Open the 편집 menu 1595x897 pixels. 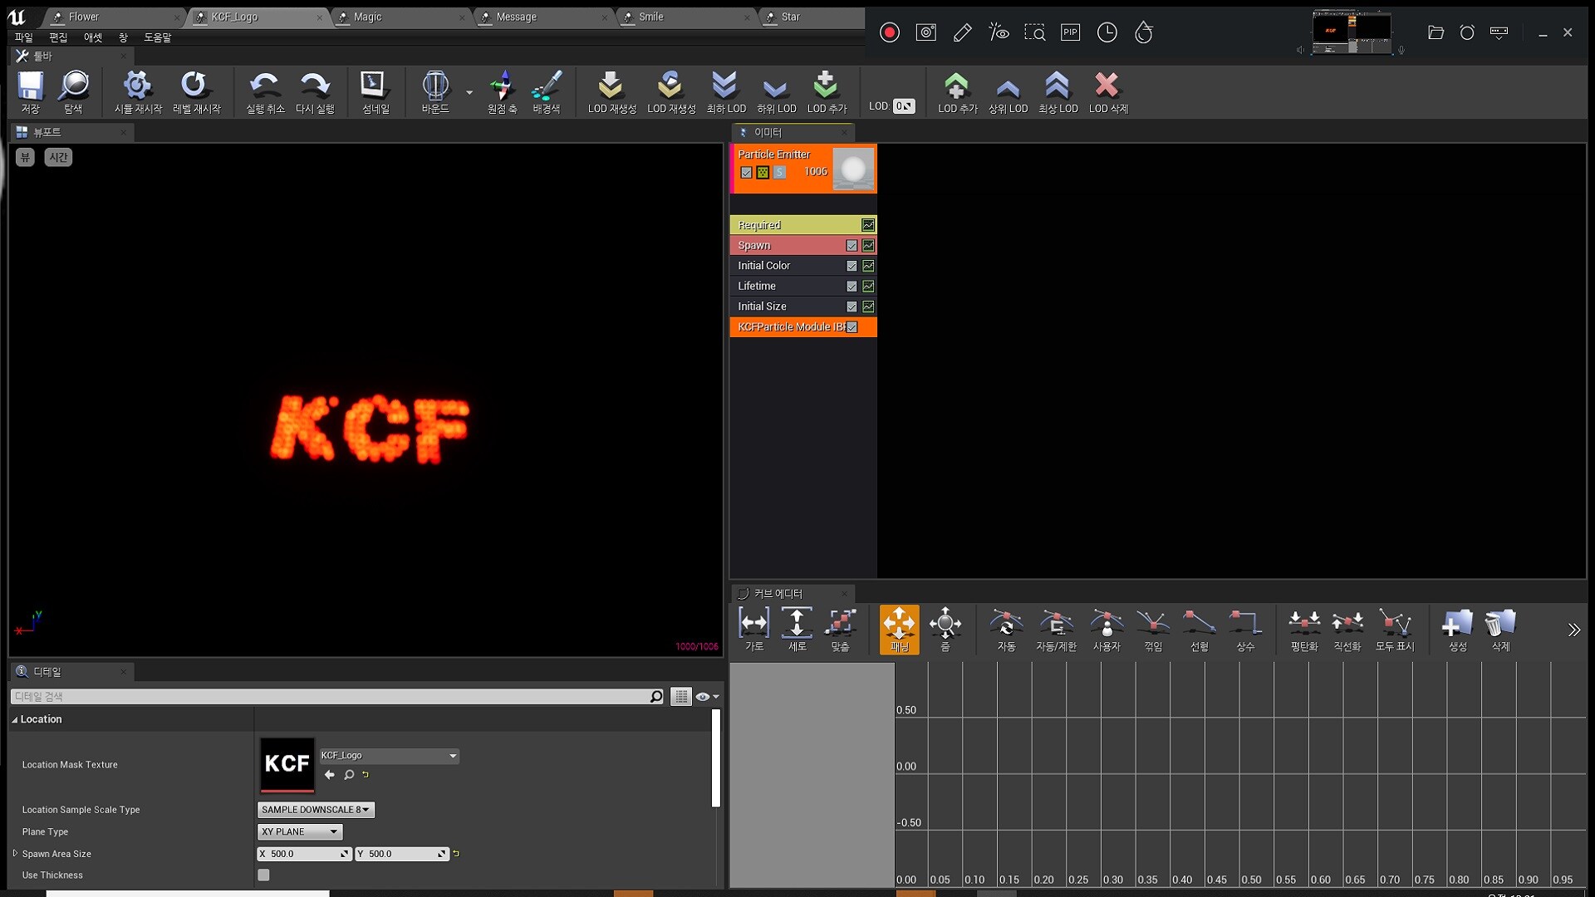coord(58,37)
